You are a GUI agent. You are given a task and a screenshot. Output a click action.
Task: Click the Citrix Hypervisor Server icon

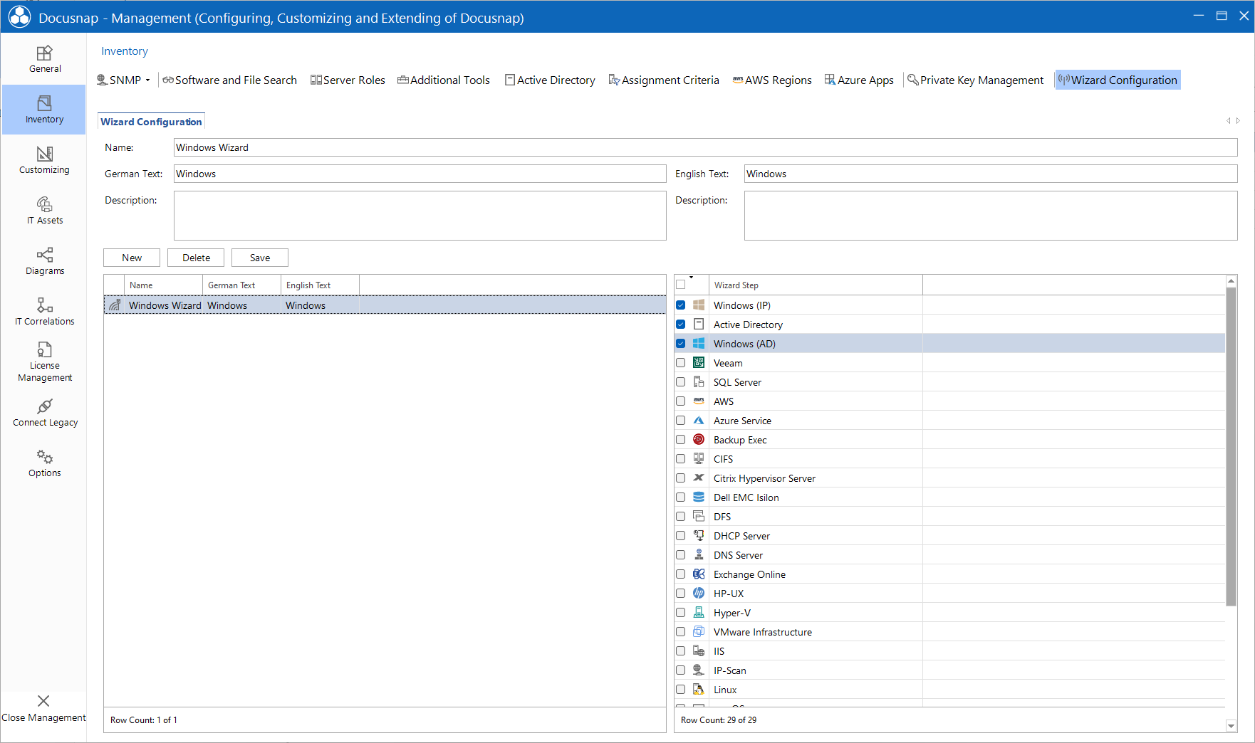(699, 478)
